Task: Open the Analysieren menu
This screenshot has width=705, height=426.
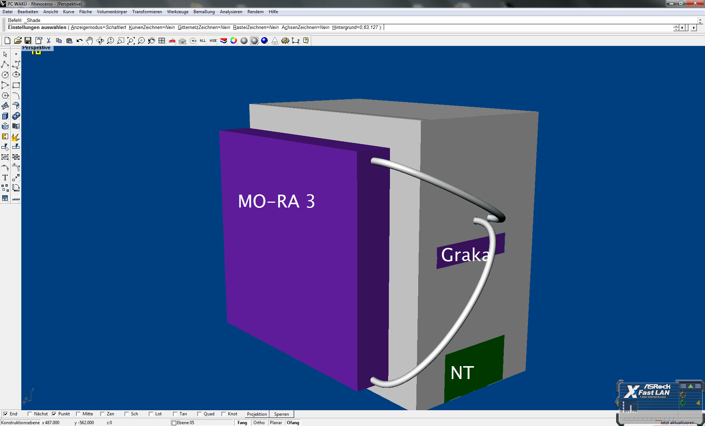Action: tap(231, 12)
